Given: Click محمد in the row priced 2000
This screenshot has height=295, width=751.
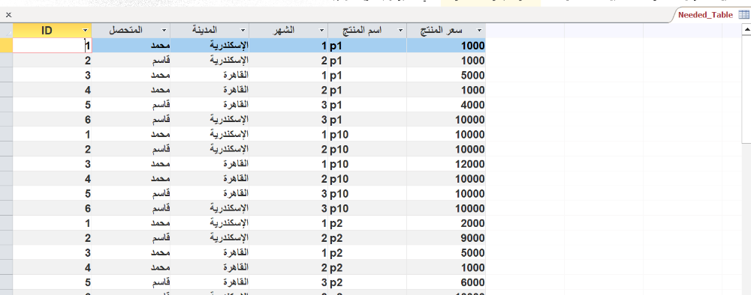Looking at the screenshot, I should tap(160, 223).
